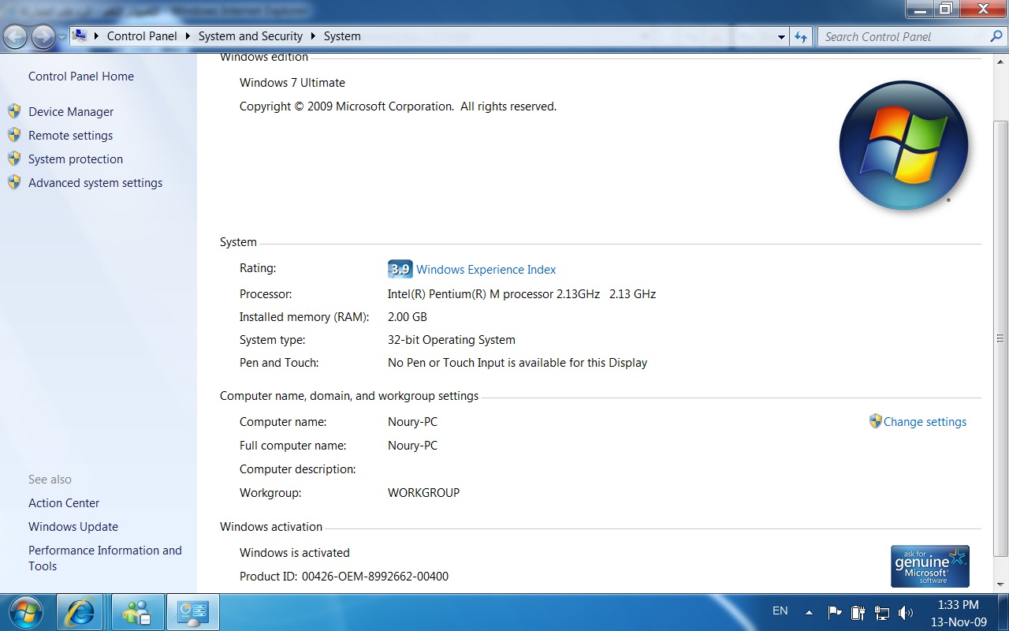This screenshot has width=1009, height=631.
Task: Click shield icon next to Change settings
Action: point(875,421)
